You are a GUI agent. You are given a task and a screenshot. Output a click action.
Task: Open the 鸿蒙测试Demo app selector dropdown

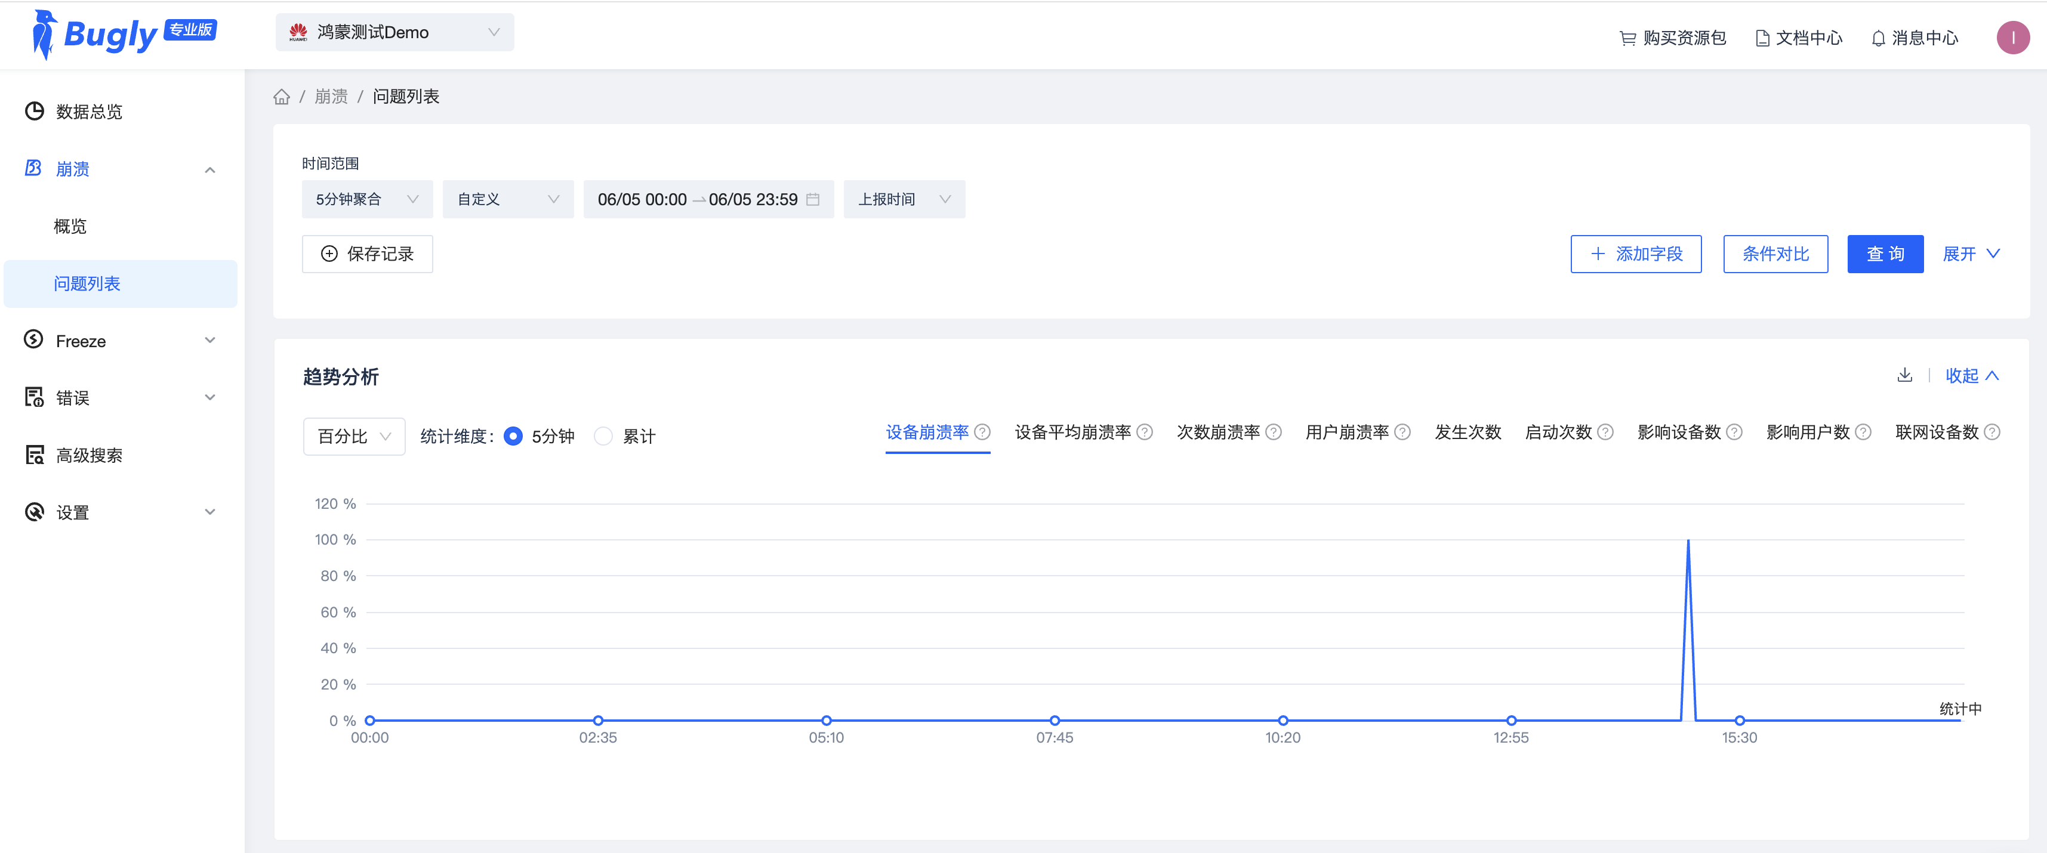click(x=394, y=32)
